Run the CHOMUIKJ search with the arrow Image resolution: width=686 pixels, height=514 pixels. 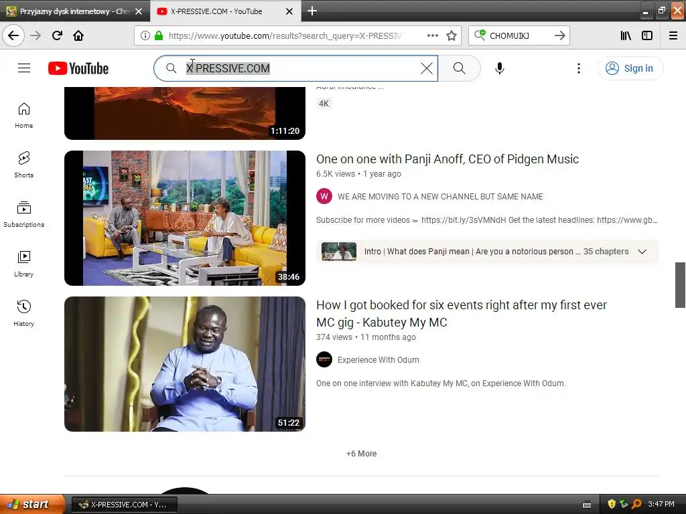(560, 36)
